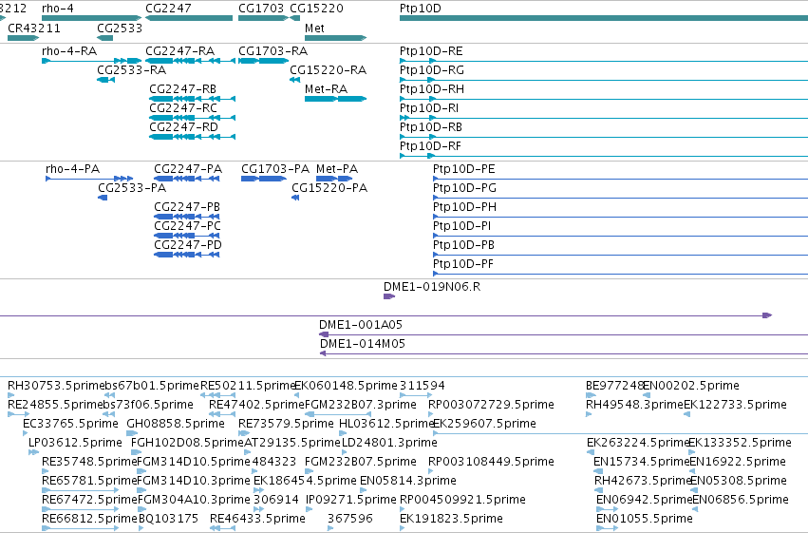Click EST RE50211.5prime

point(217,395)
